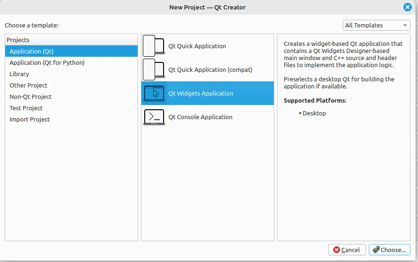Select Import Project category
The image size is (418, 262).
(71, 119)
